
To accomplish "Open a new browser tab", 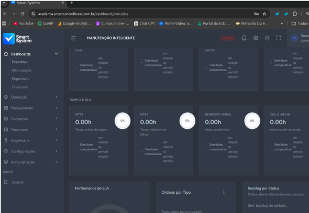I will tap(72, 3).
